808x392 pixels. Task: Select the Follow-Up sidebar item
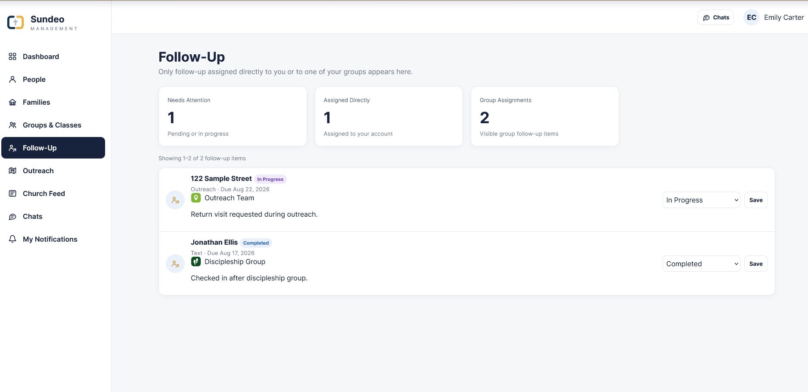(x=53, y=148)
